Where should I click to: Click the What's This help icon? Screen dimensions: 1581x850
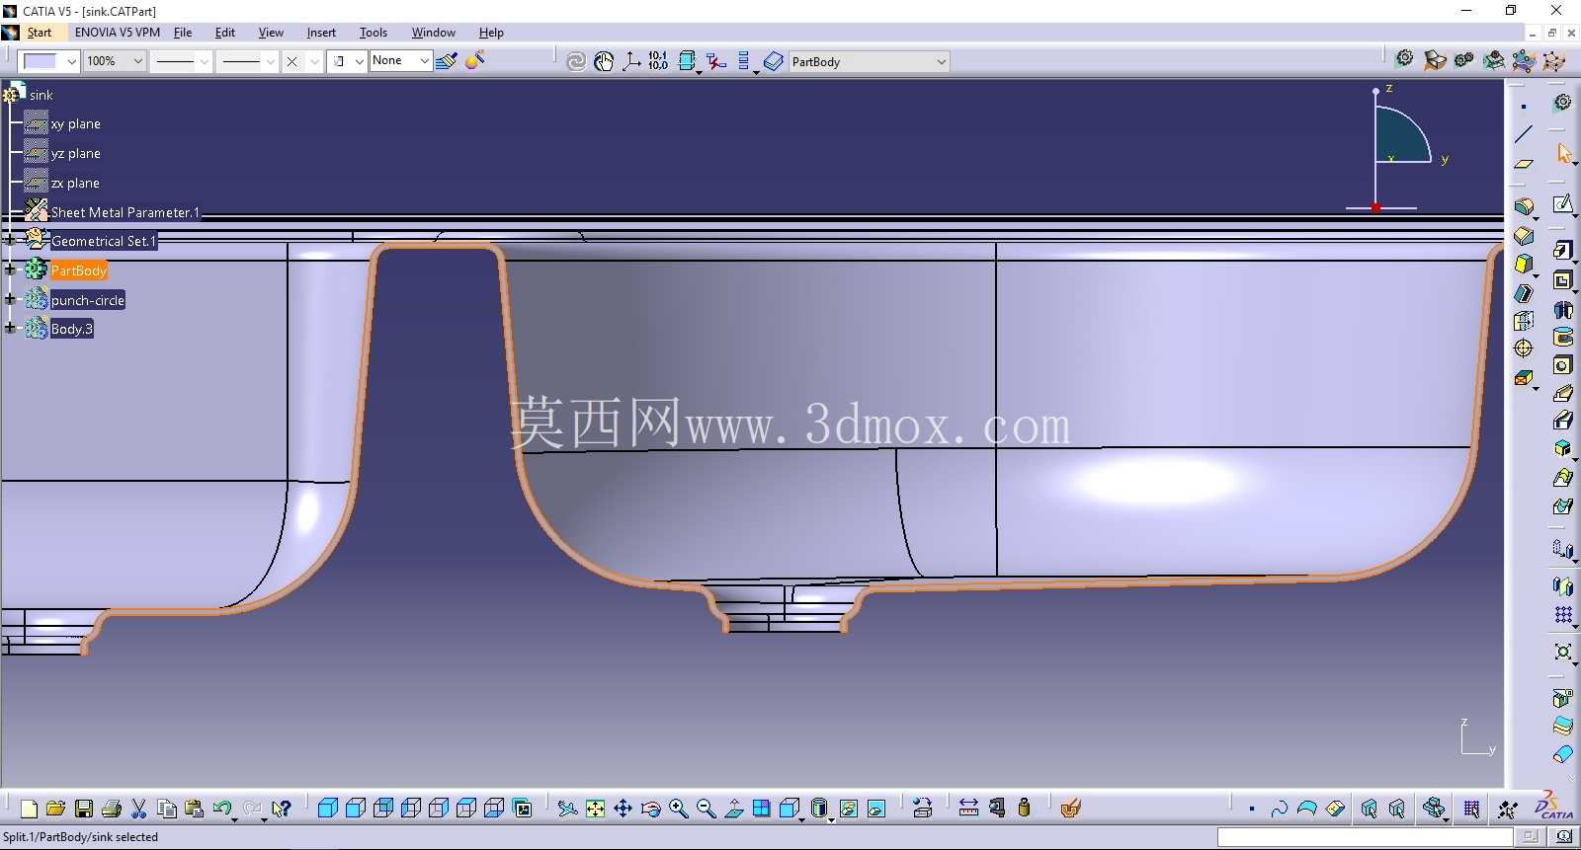282,809
